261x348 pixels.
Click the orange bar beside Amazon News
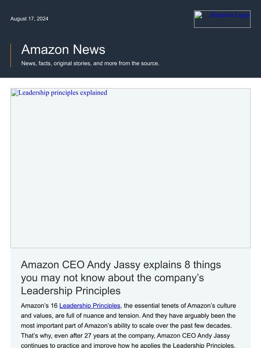click(x=11, y=55)
